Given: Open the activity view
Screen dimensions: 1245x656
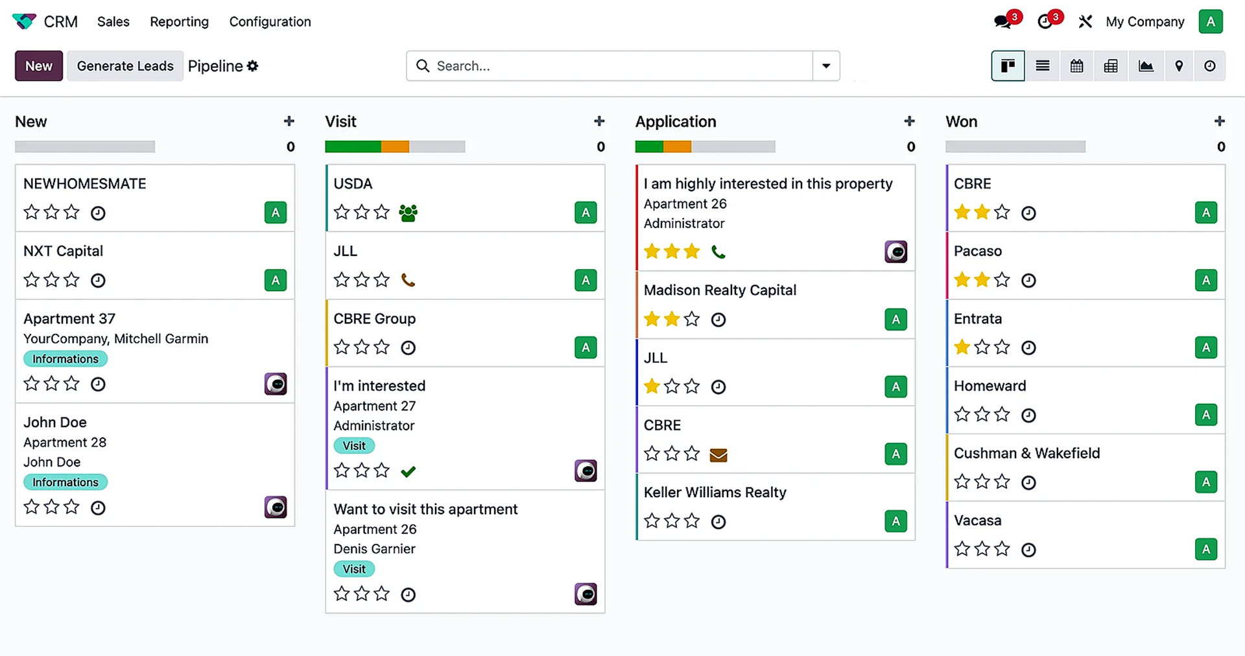Looking at the screenshot, I should pyautogui.click(x=1209, y=66).
